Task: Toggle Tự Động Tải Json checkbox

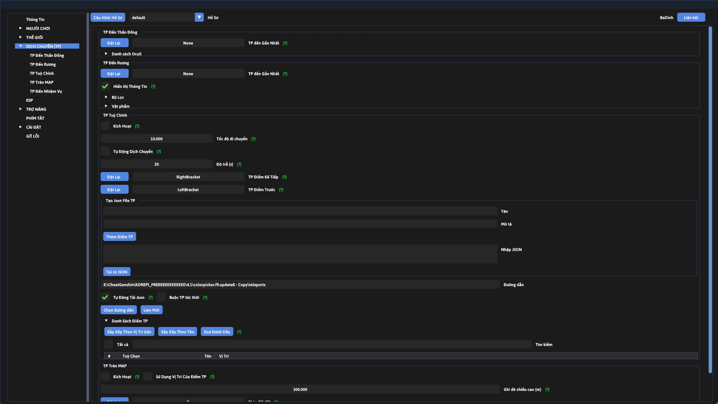Action: point(105,297)
